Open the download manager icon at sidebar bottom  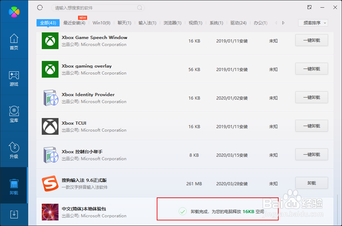pos(14,215)
